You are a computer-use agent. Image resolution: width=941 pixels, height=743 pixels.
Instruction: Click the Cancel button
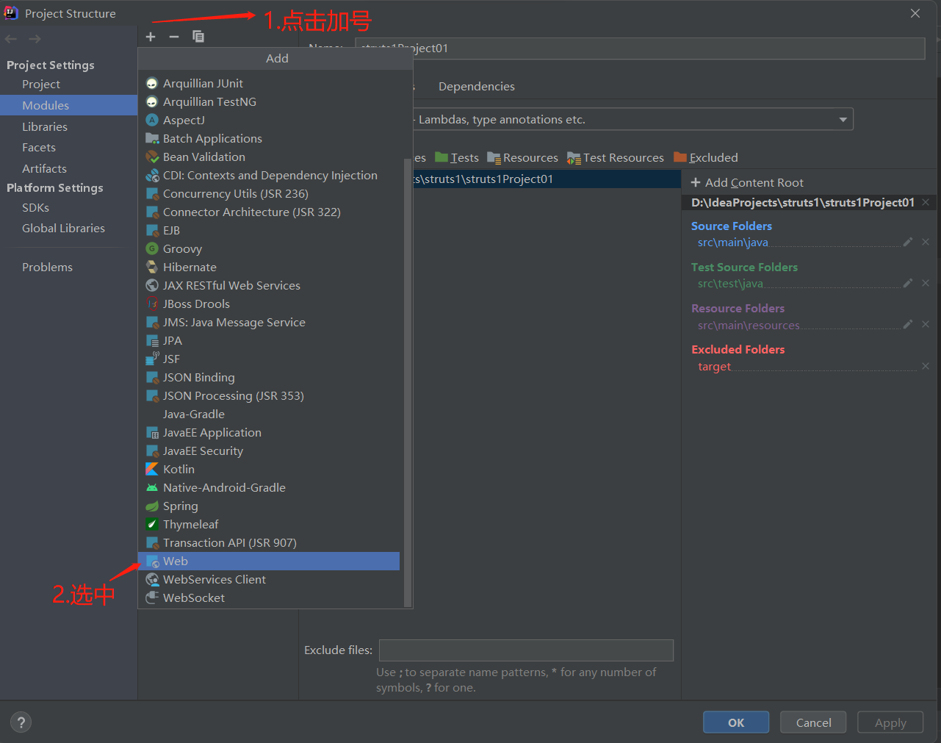[813, 722]
